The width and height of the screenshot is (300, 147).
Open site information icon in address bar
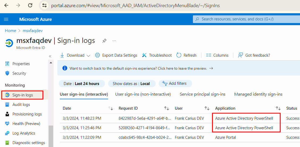[45, 6]
